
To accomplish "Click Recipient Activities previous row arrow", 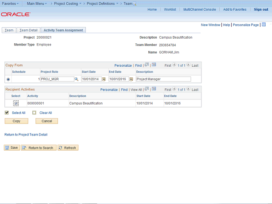I will [x=174, y=89].
